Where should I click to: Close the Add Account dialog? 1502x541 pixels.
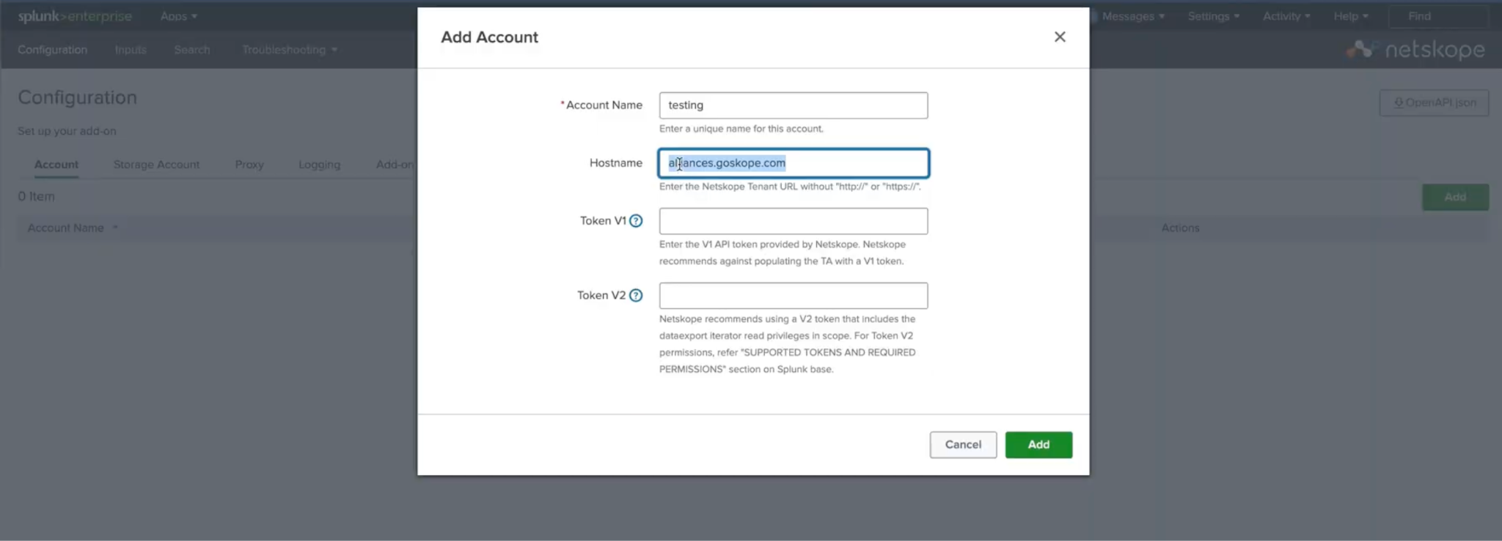coord(1060,37)
